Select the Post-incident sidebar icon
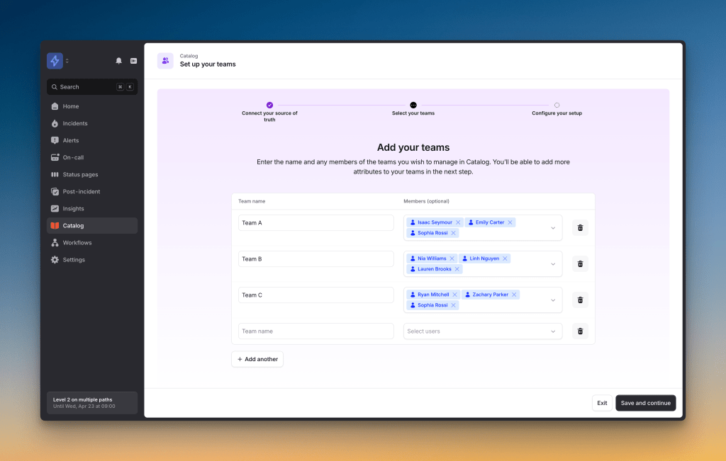The height and width of the screenshot is (461, 726). click(54, 191)
